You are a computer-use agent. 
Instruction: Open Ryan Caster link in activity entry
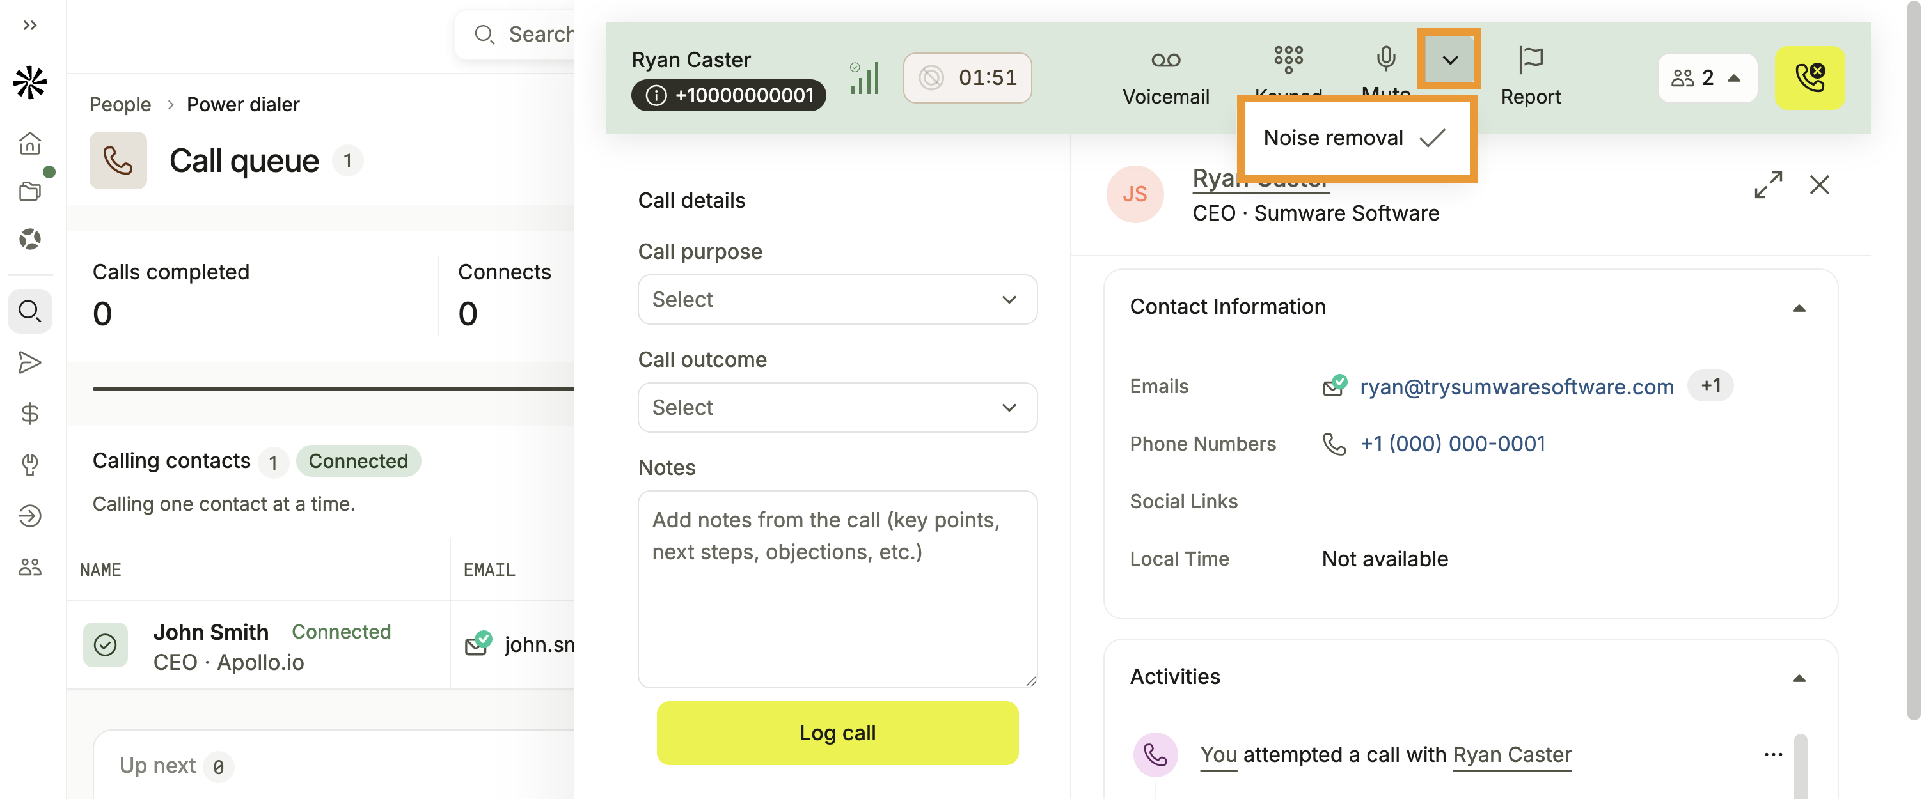pos(1511,755)
